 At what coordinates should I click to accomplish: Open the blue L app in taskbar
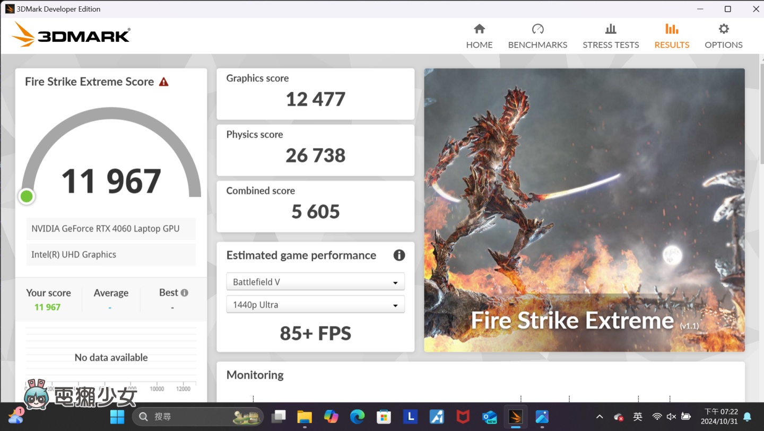tap(410, 417)
